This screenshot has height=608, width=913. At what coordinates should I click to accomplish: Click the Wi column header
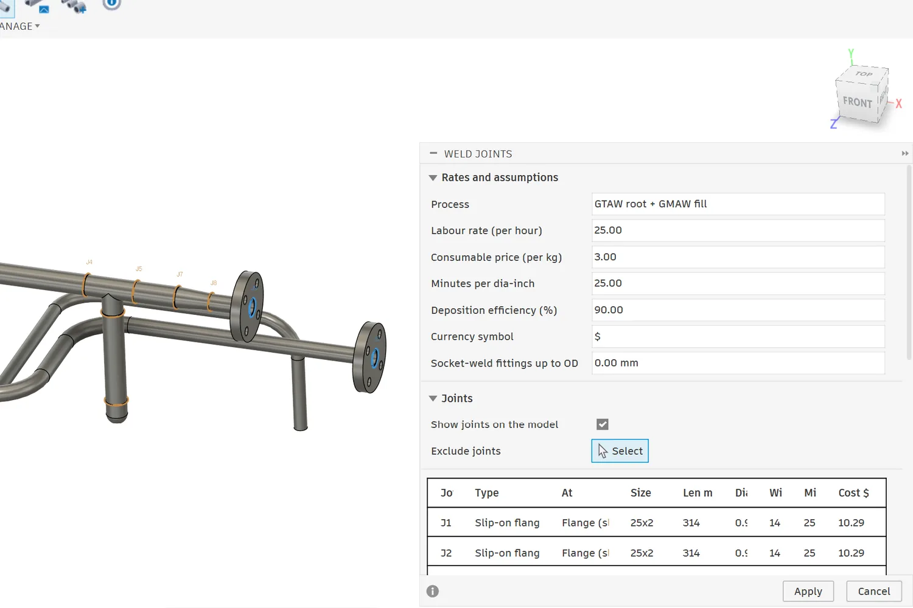tap(775, 492)
